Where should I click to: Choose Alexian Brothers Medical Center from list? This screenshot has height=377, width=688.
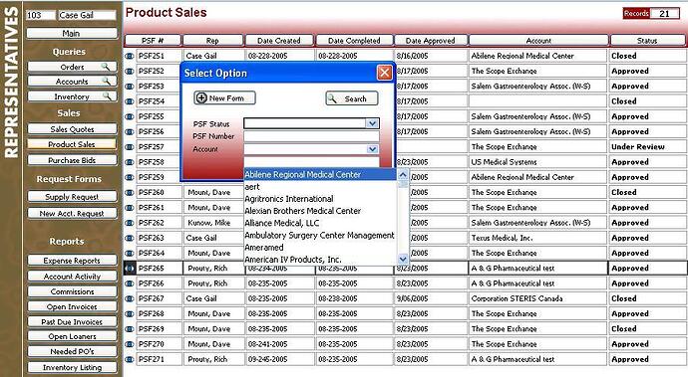(x=303, y=211)
